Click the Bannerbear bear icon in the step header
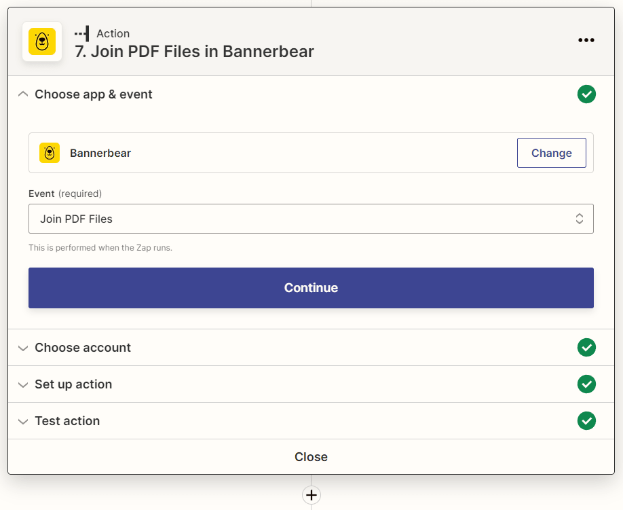623x510 pixels. [42, 41]
